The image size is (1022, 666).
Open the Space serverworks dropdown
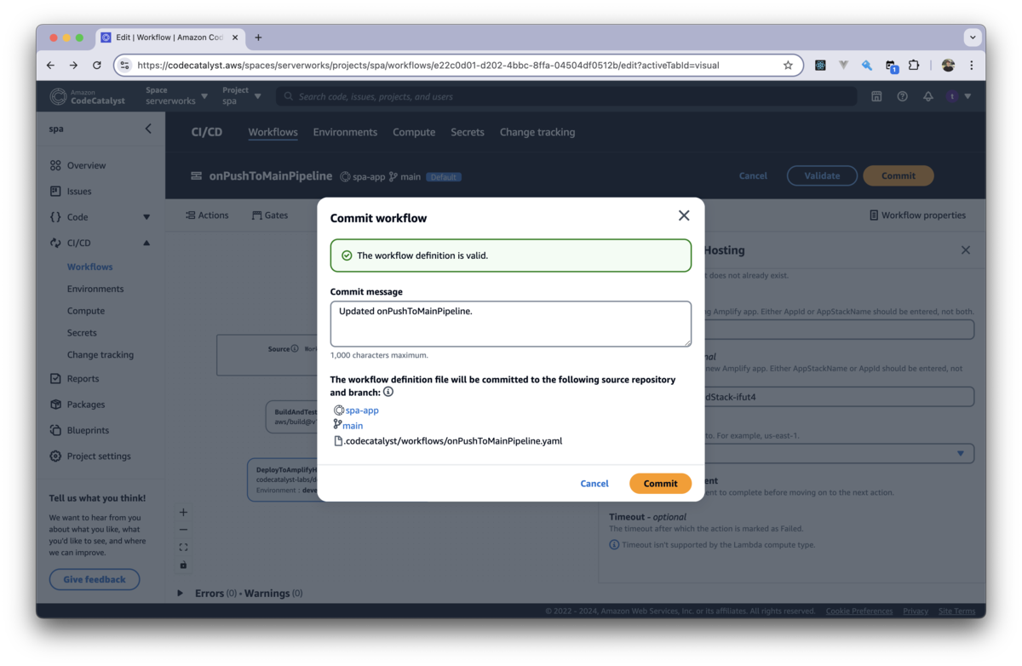(176, 95)
